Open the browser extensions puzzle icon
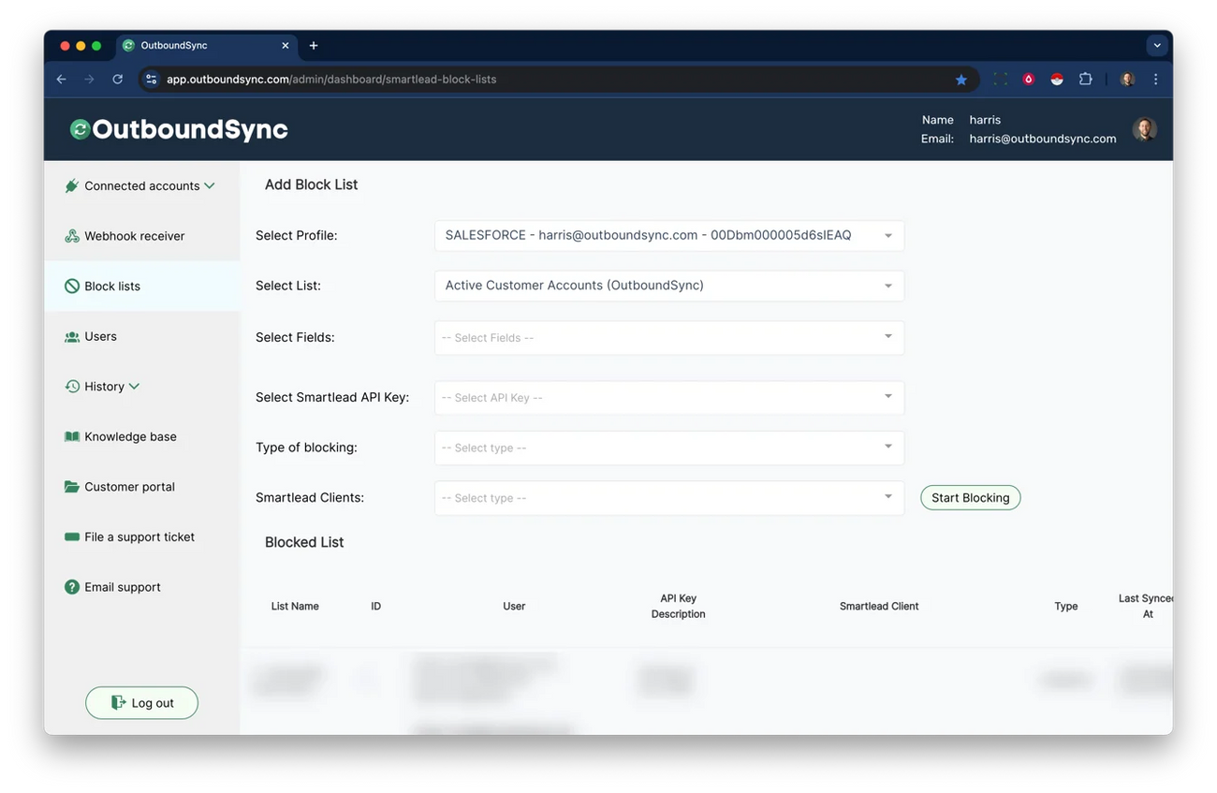The width and height of the screenshot is (1217, 793). 1085,80
